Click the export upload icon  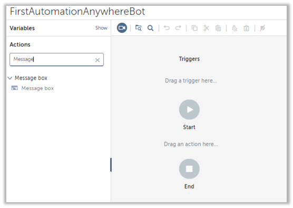click(235, 28)
